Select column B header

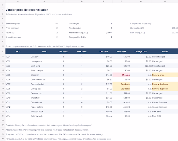coord(44,1)
